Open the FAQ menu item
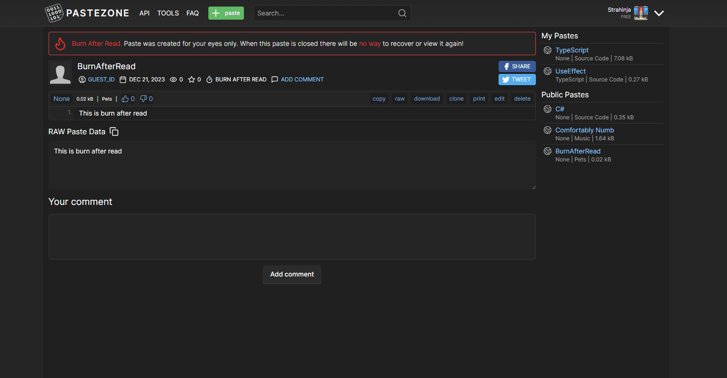Image resolution: width=727 pixels, height=378 pixels. [192, 13]
